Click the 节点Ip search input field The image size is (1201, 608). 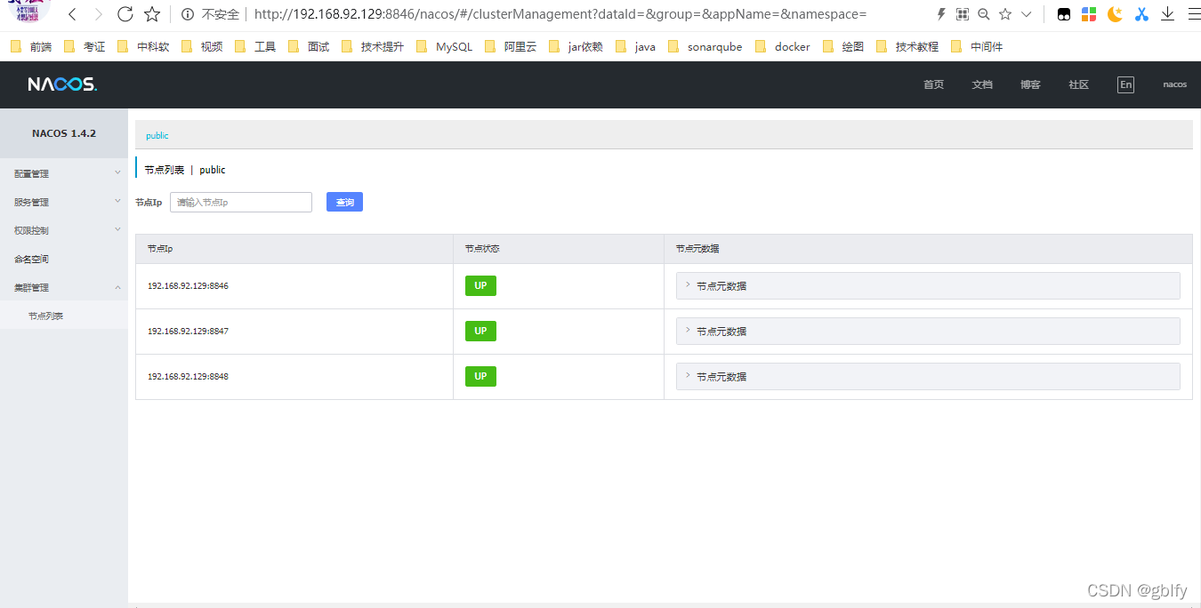(241, 202)
